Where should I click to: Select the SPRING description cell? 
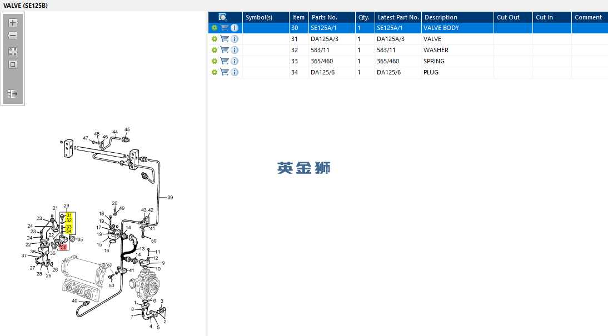(x=457, y=61)
